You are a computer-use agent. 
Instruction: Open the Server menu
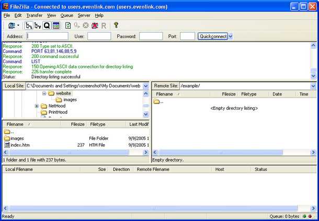click(x=84, y=16)
